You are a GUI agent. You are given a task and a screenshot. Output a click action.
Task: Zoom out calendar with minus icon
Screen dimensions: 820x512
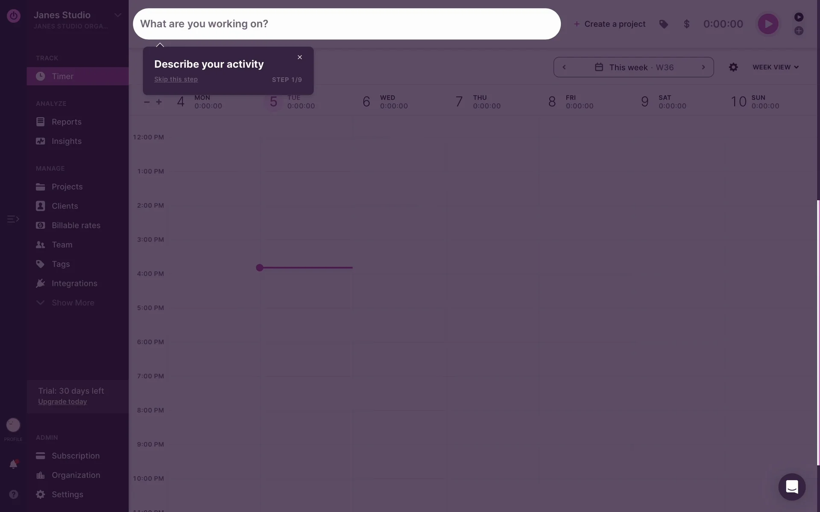coord(146,102)
